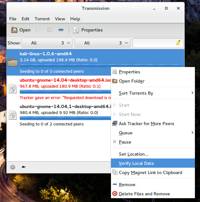Viewport: 200px width, 202px height.
Task: Click the Copy Magnet Link clipboard icon
Action: click(115, 172)
